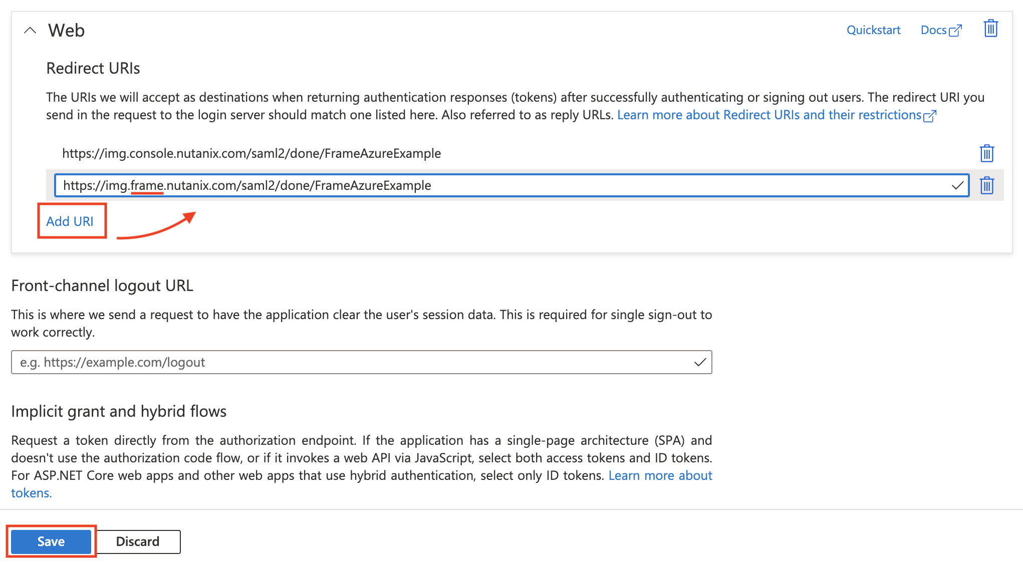Open the Docs external link

(x=933, y=30)
